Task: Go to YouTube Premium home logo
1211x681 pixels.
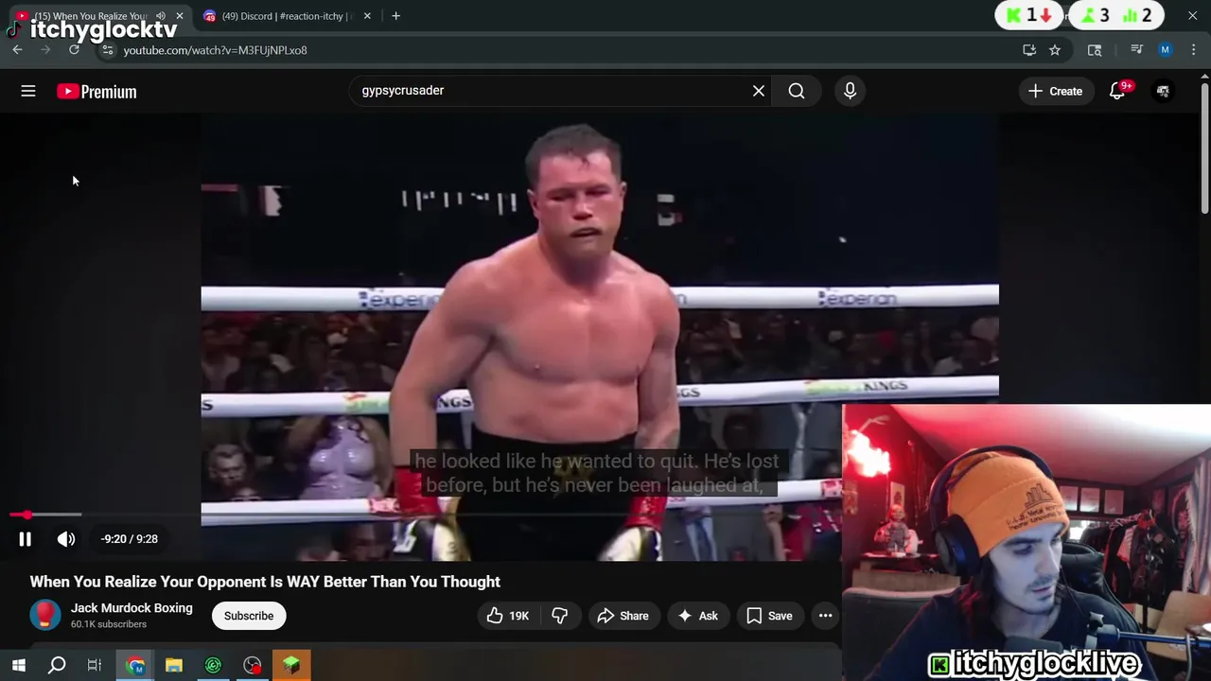Action: 97,91
